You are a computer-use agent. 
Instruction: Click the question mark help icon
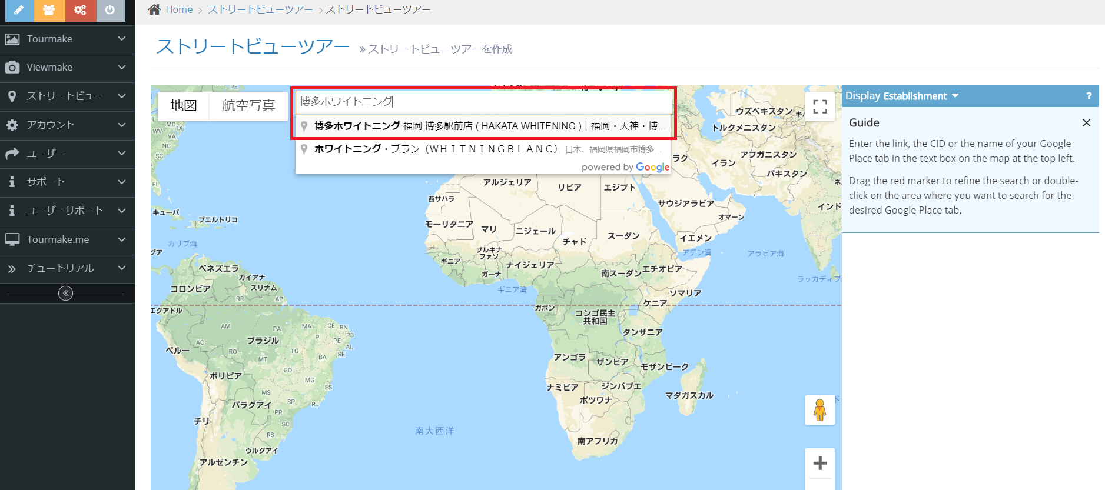tap(1089, 96)
